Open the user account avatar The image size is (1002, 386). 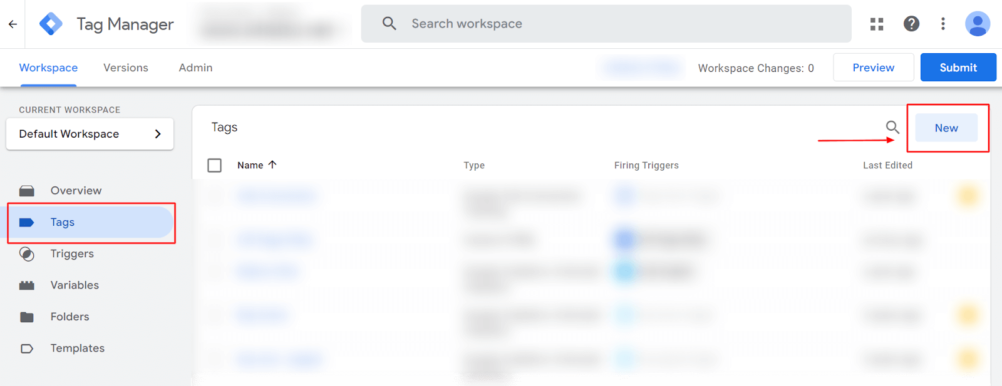pos(977,24)
